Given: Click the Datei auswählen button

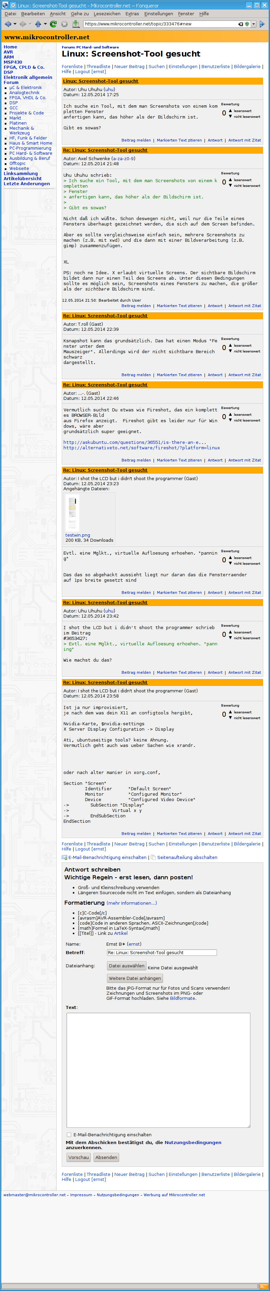Looking at the screenshot, I should (127, 966).
